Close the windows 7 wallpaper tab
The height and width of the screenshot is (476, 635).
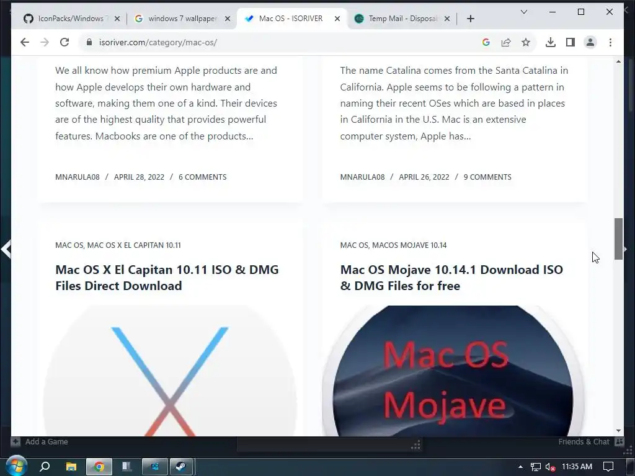tap(228, 19)
